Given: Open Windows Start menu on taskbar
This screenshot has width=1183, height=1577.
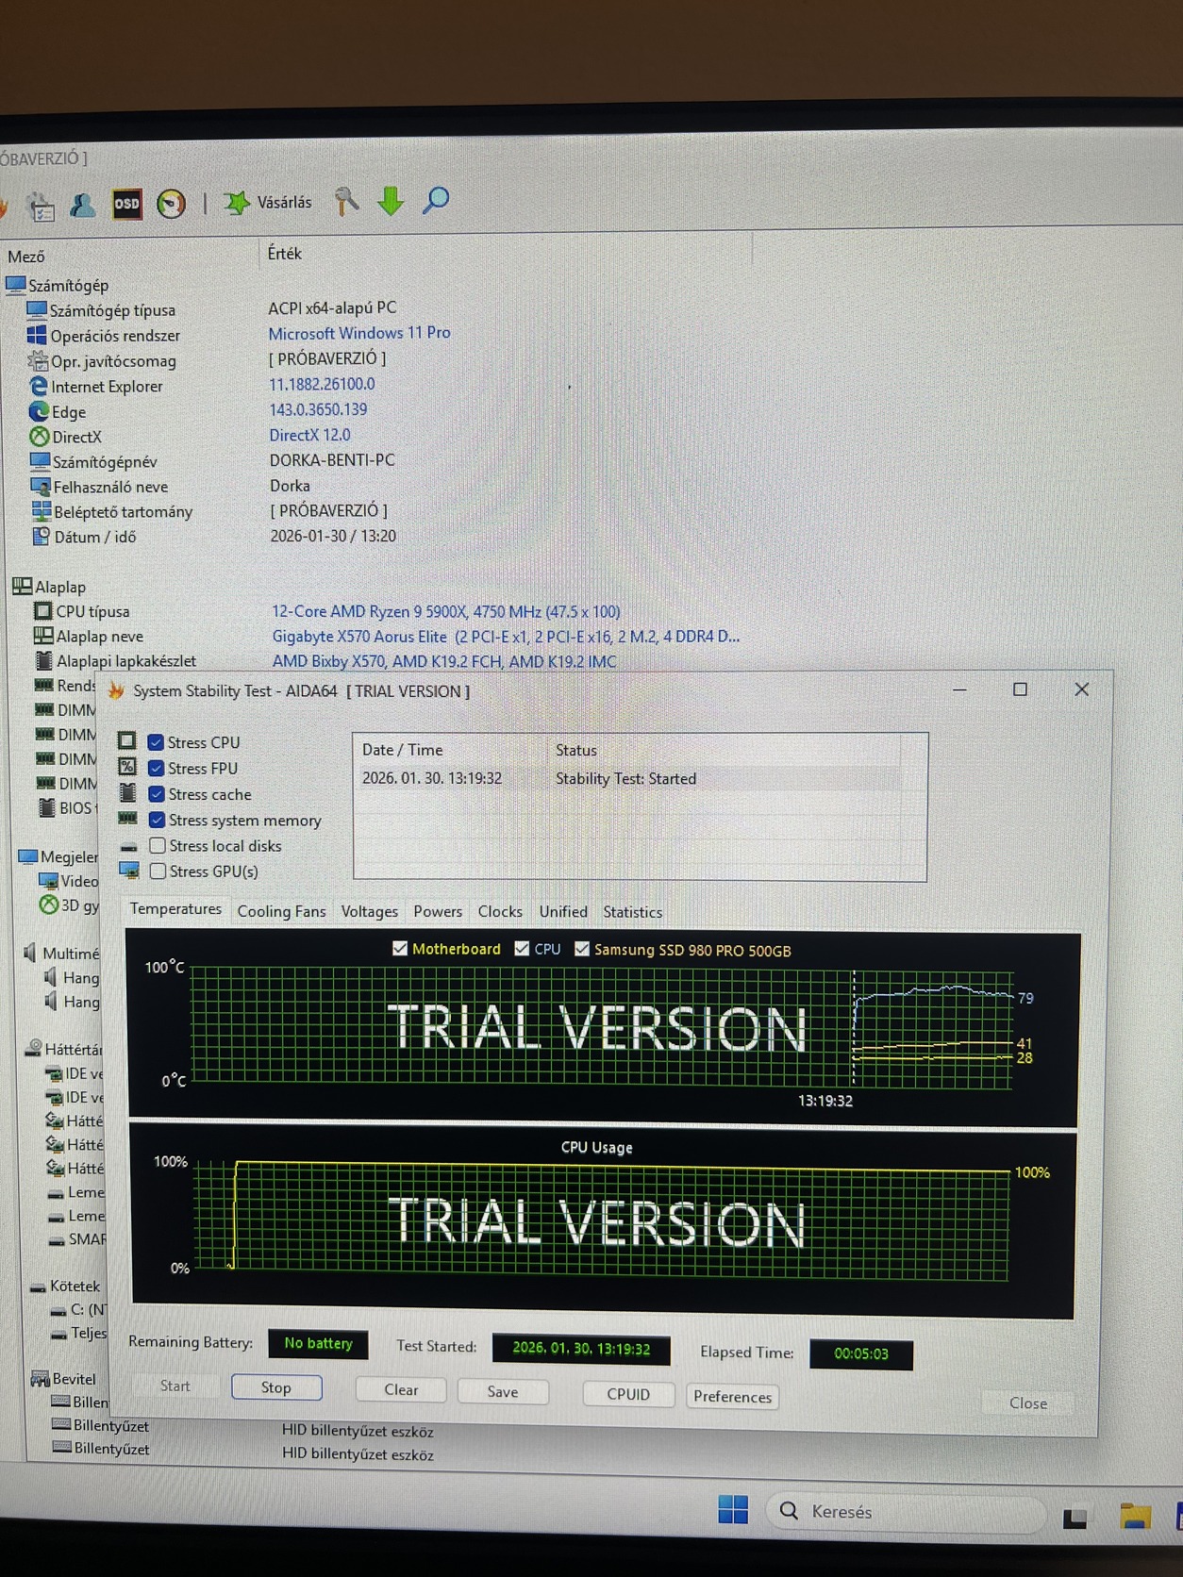Looking at the screenshot, I should pyautogui.click(x=733, y=1509).
